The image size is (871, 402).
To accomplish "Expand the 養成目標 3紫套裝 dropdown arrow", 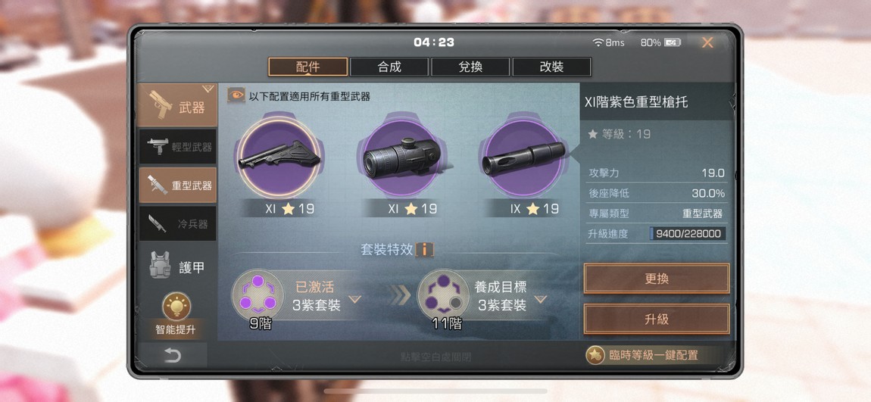I will 541,300.
